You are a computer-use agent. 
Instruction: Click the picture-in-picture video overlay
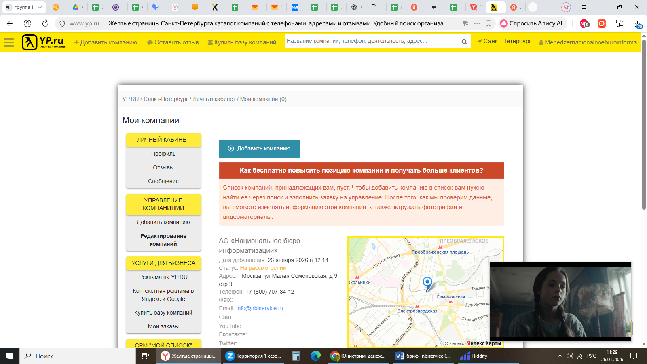click(560, 302)
